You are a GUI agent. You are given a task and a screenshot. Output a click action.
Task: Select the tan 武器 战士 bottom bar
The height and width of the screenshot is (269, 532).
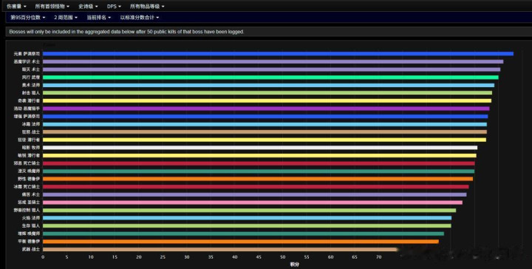pyautogui.click(x=220, y=249)
